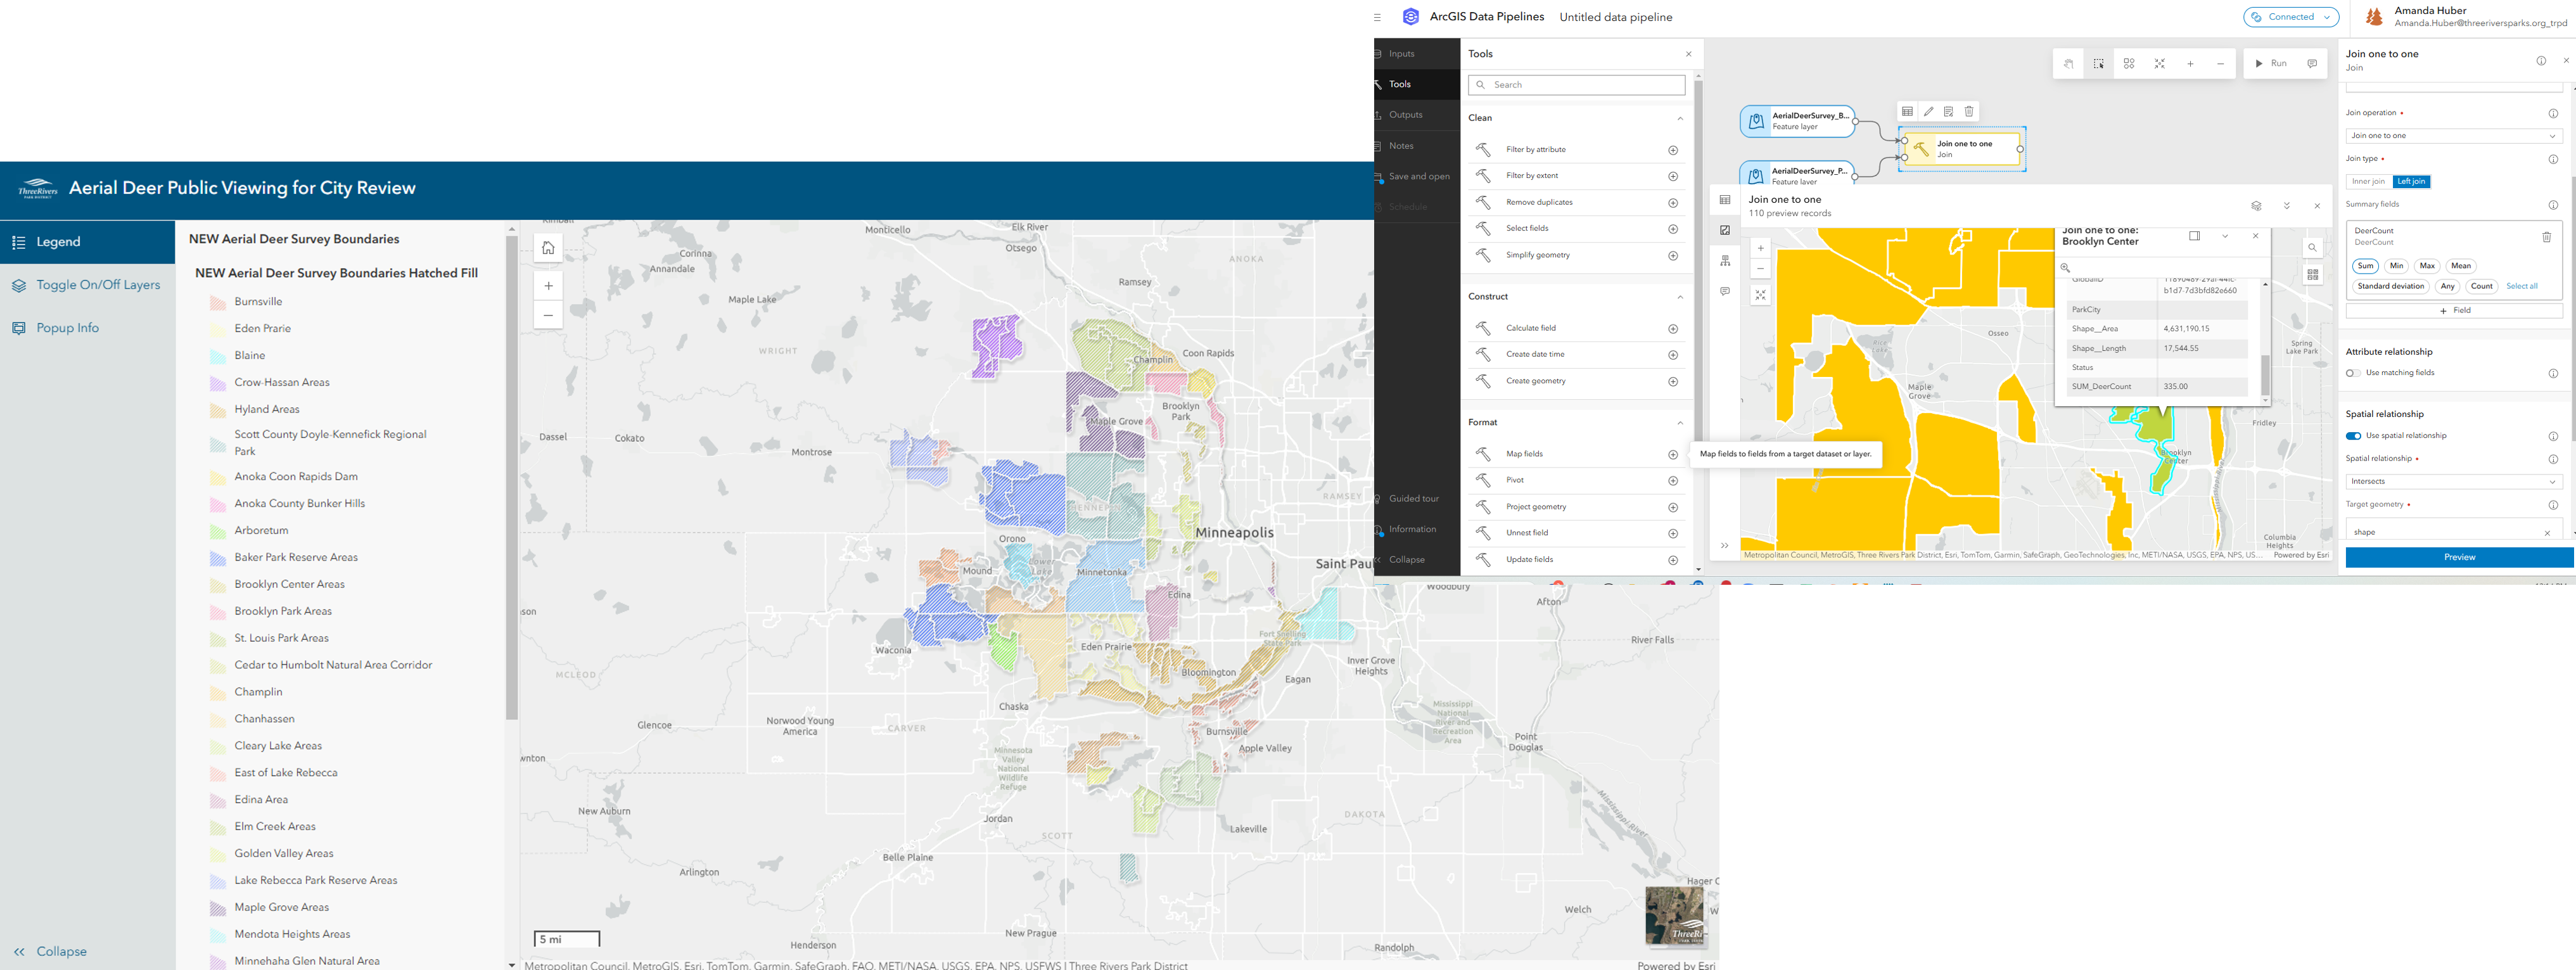Toggle the Sum statistic chip

pos(2365,266)
